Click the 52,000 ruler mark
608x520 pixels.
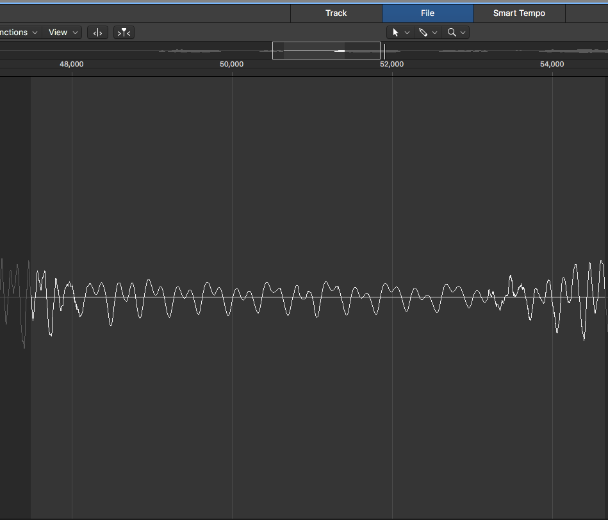(x=392, y=64)
